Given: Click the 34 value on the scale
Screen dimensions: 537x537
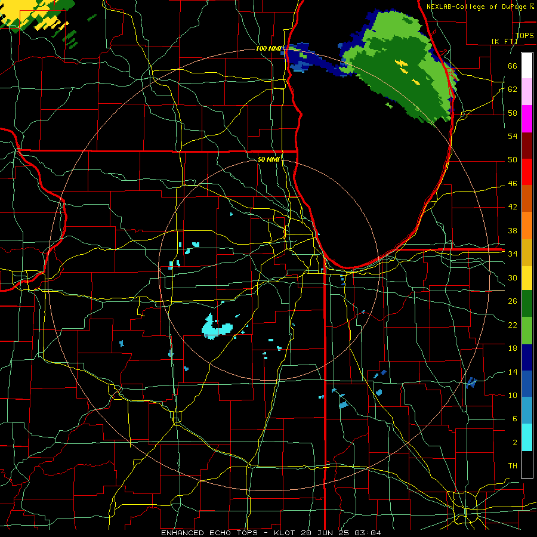Looking at the screenshot, I should point(513,254).
